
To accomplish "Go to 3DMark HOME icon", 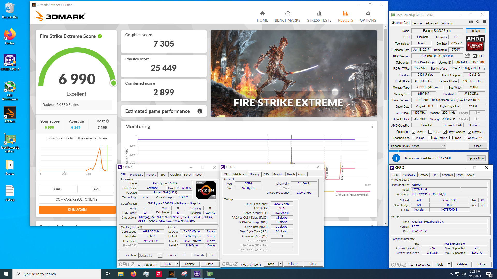I will point(262,13).
